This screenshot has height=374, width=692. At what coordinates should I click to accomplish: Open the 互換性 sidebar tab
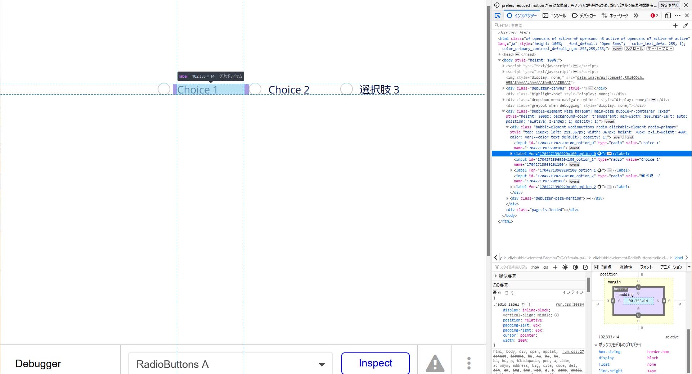[626, 267]
